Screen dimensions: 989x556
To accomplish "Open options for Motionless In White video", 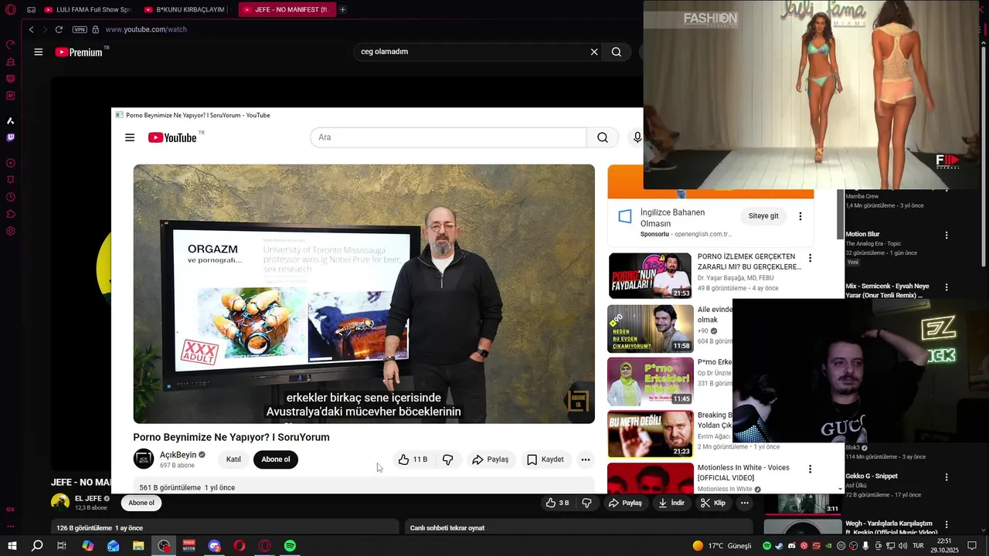I will click(810, 469).
